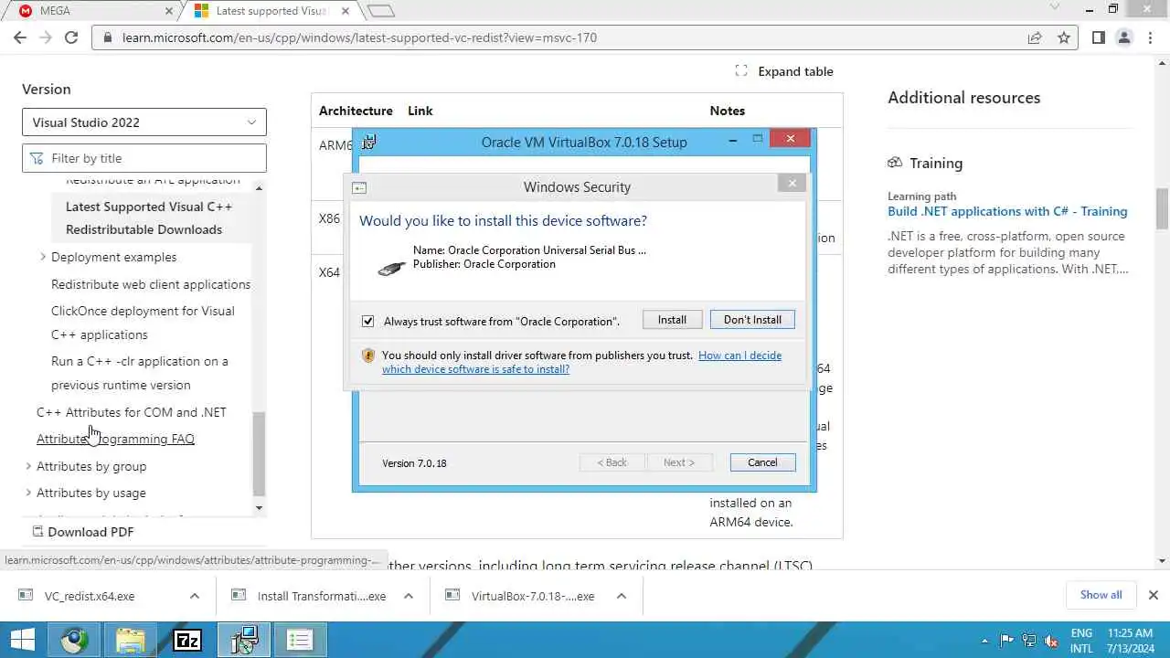The image size is (1170, 658).
Task: Open VC_redist.x64.exe download item
Action: [x=90, y=596]
